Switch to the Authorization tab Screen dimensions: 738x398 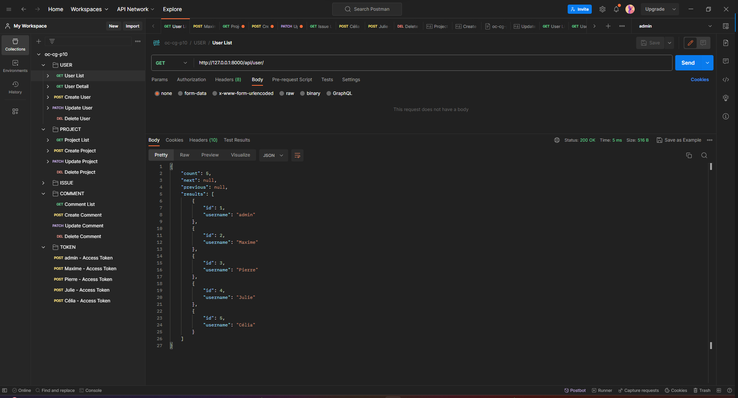coord(191,80)
